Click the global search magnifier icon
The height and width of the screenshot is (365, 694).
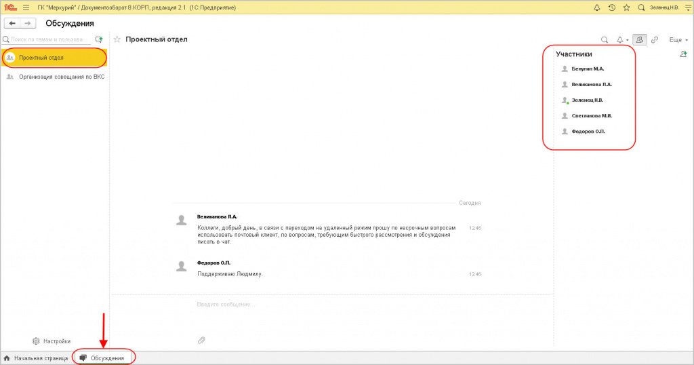click(x=641, y=7)
